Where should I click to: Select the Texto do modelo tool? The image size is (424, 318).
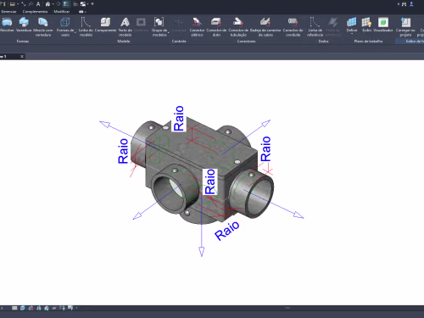click(125, 27)
